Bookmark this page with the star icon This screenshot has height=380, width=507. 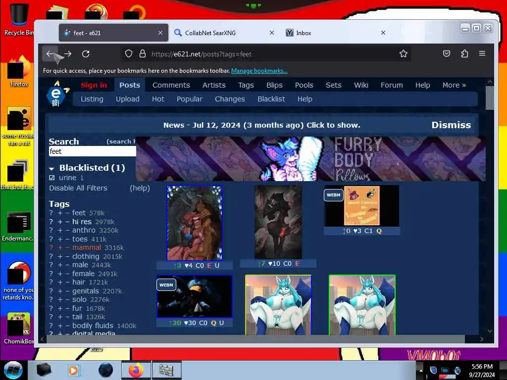click(x=403, y=53)
